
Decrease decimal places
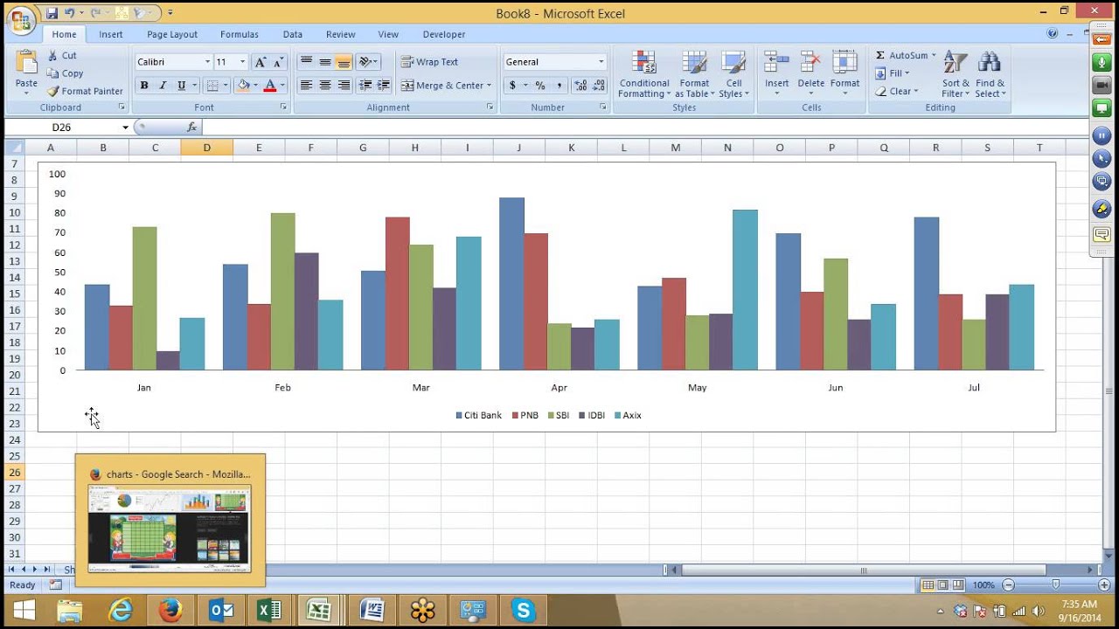599,86
